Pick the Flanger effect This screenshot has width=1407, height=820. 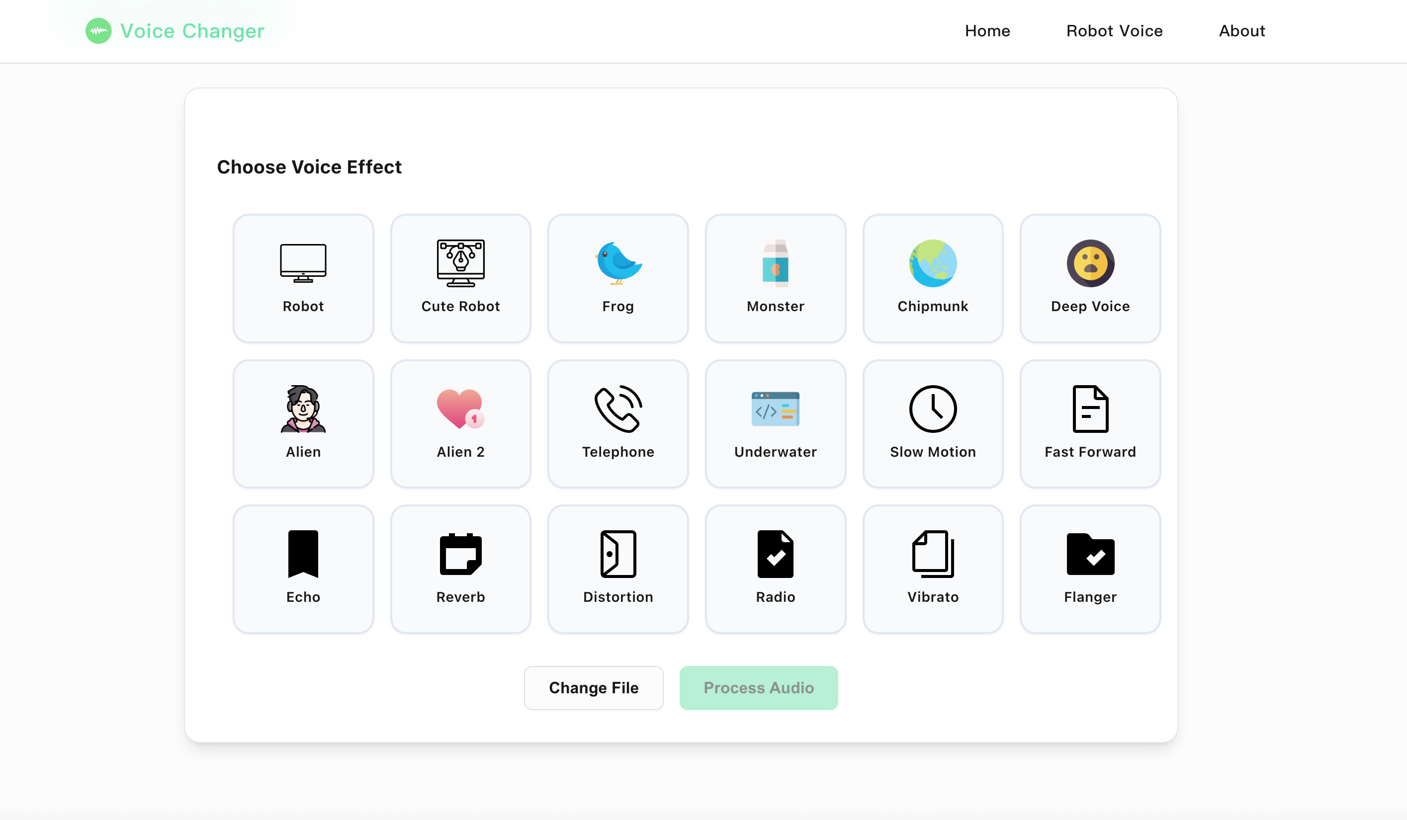point(1090,570)
